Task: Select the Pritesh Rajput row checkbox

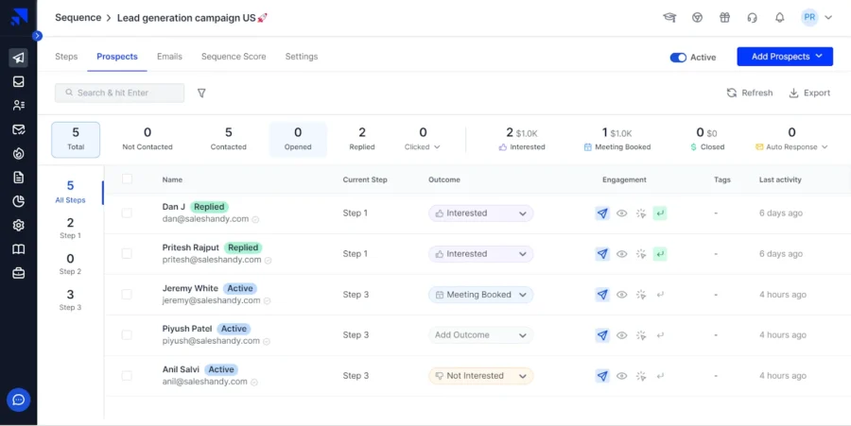Action: point(127,254)
